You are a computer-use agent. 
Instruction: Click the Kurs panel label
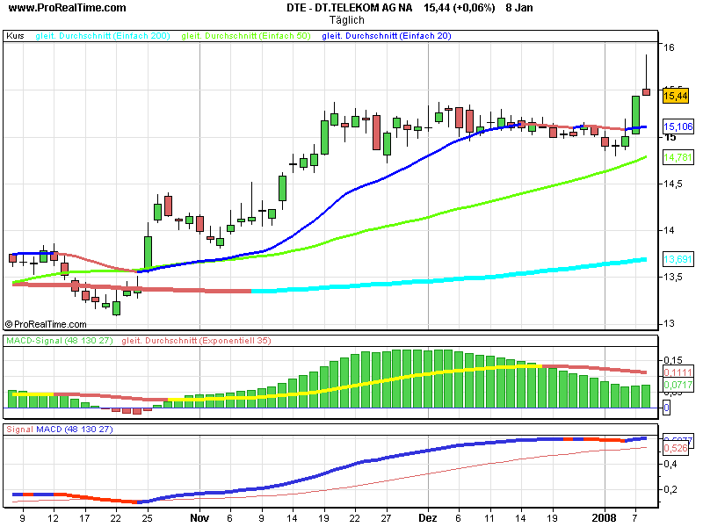pos(15,36)
